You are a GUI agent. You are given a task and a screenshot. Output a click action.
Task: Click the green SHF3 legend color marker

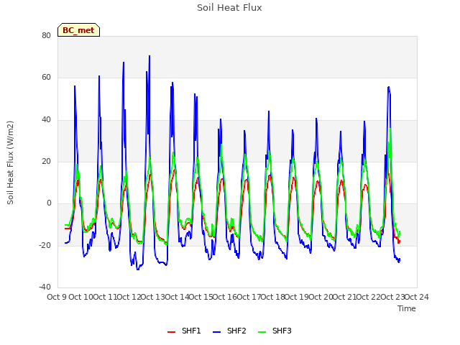(262, 332)
